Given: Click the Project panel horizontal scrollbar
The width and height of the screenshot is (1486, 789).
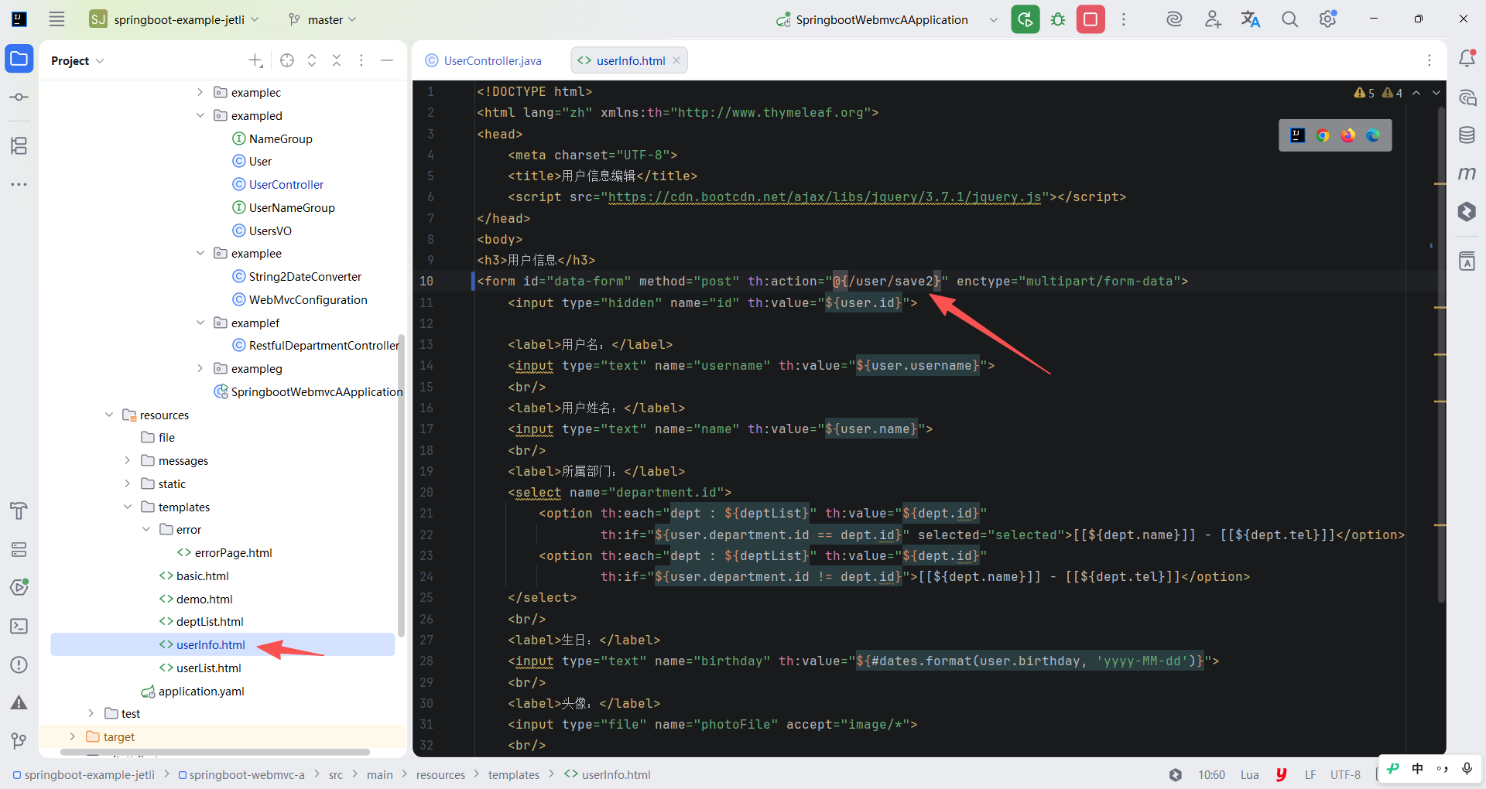Looking at the screenshot, I should click(x=215, y=752).
